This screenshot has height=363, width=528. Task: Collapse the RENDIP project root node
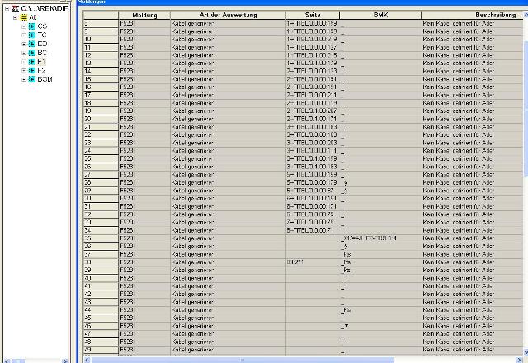7,8
